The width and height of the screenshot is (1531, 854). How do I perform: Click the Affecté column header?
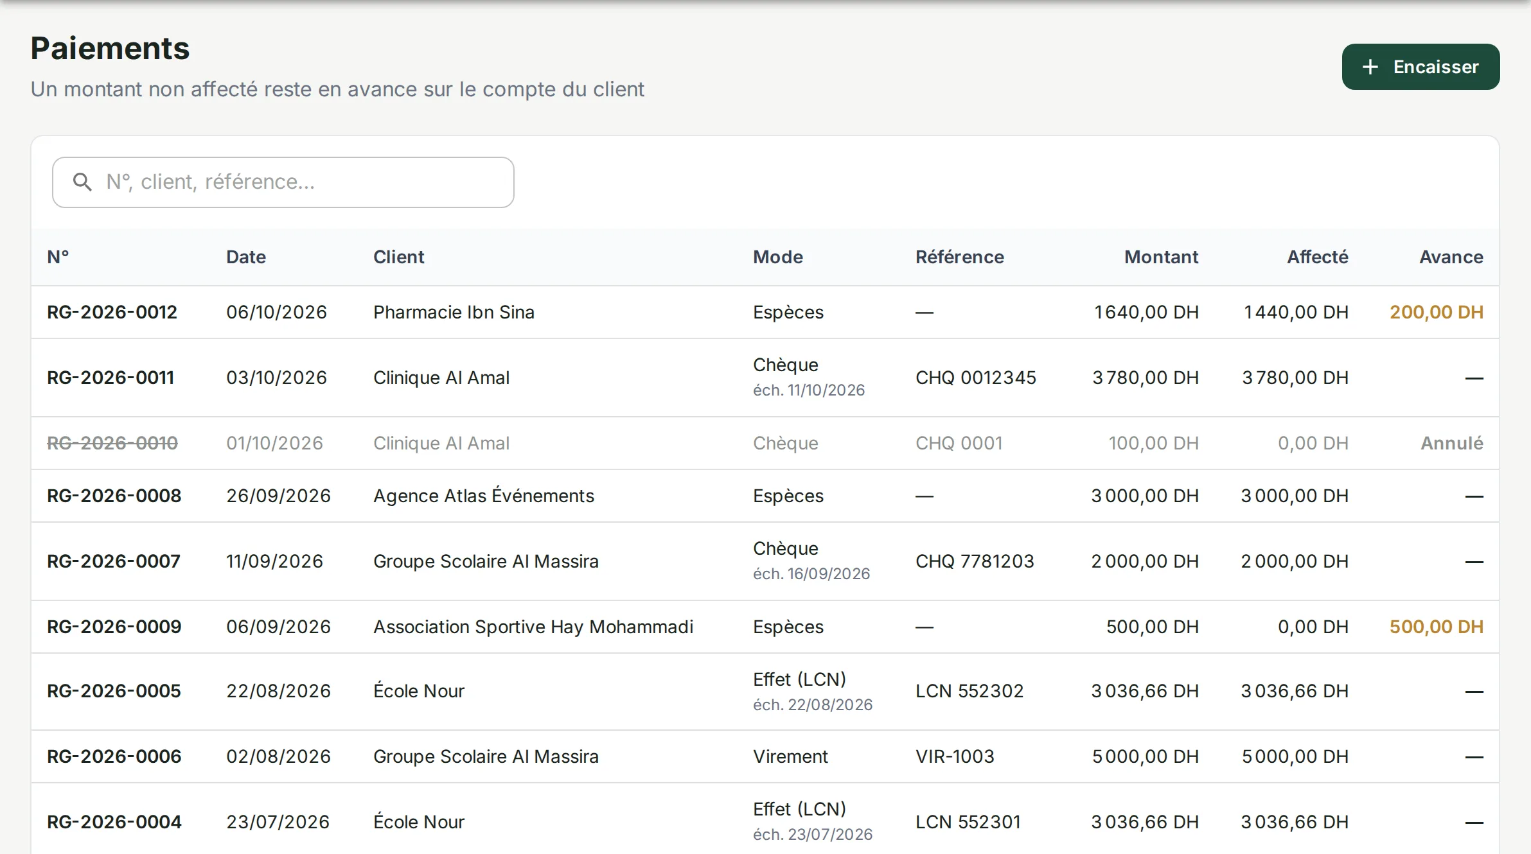pyautogui.click(x=1318, y=257)
